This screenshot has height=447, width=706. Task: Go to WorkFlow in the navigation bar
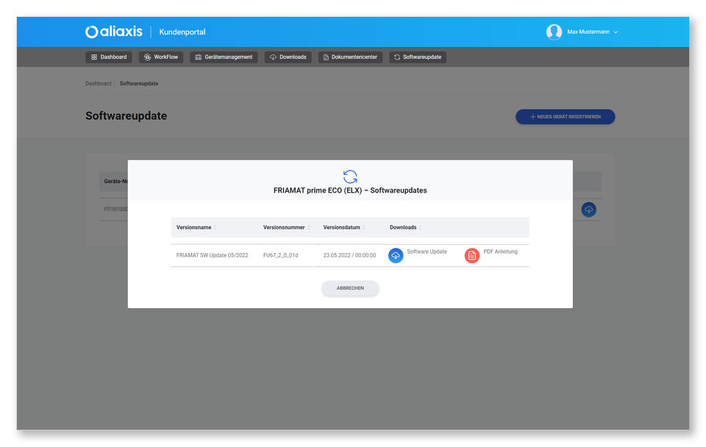coord(161,57)
